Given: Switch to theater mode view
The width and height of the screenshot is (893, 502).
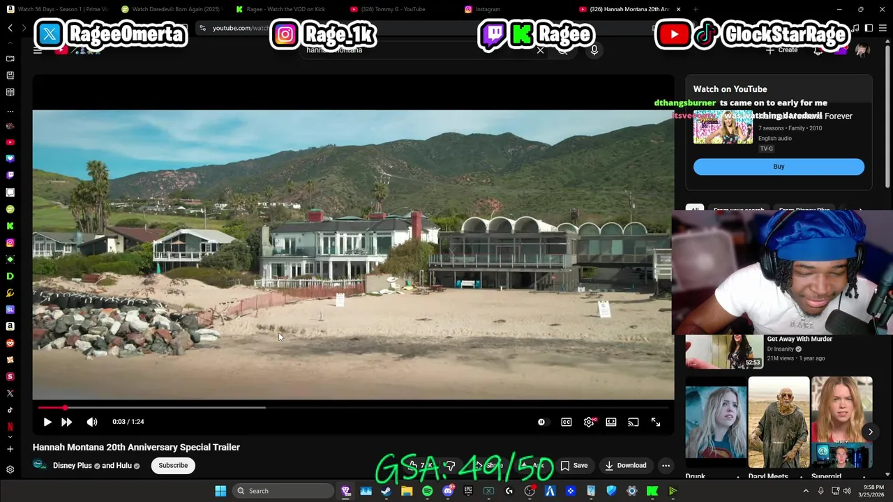Looking at the screenshot, I should (611, 422).
